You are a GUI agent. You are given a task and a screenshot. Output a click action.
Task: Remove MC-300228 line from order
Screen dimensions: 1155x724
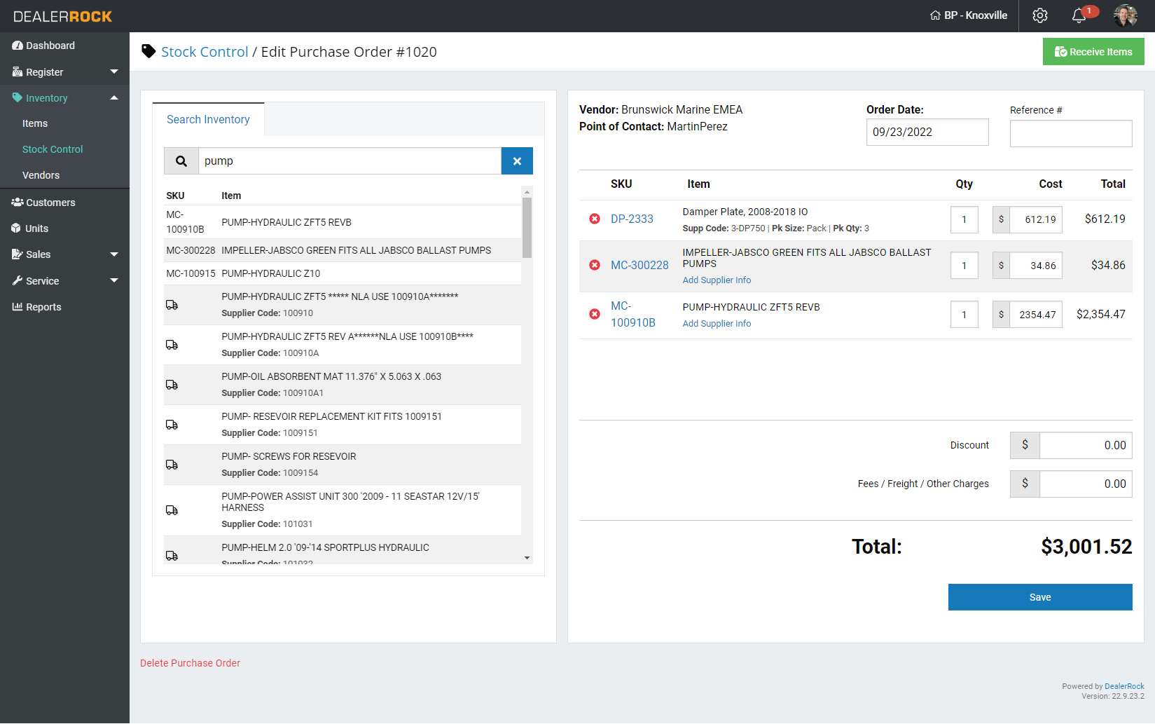(x=595, y=265)
